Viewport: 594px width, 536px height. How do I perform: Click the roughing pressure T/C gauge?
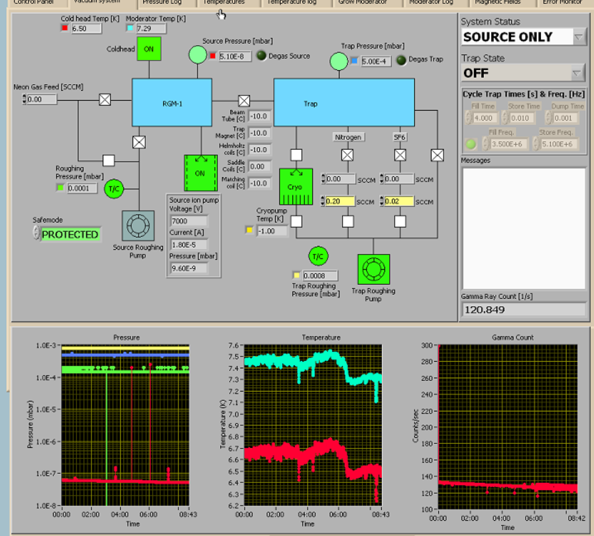tap(113, 189)
